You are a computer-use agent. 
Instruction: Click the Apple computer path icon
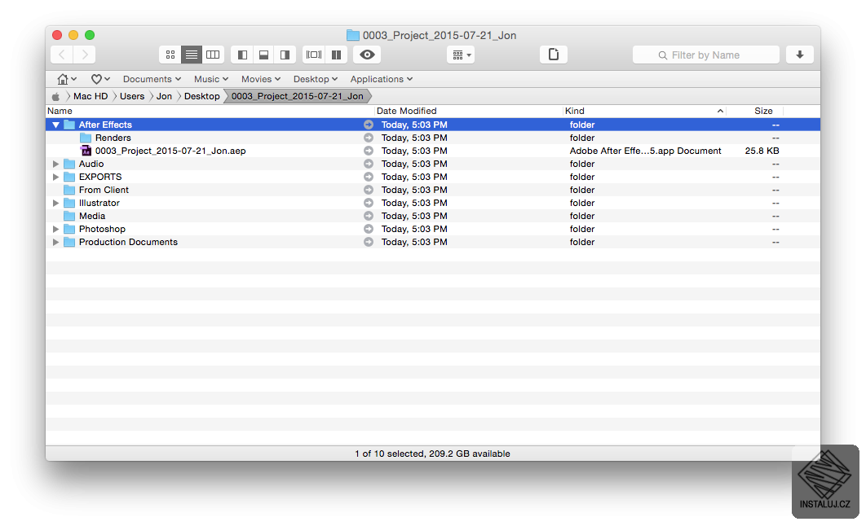pyautogui.click(x=55, y=96)
